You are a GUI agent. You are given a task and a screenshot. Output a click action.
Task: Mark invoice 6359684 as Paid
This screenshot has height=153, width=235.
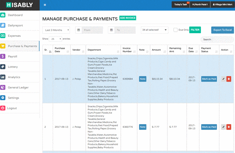pyautogui.click(x=209, y=79)
